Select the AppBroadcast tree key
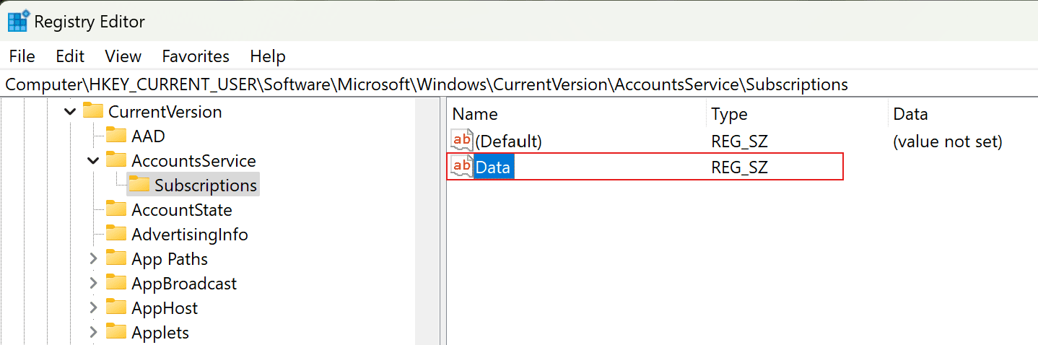This screenshot has height=345, width=1038. (184, 284)
